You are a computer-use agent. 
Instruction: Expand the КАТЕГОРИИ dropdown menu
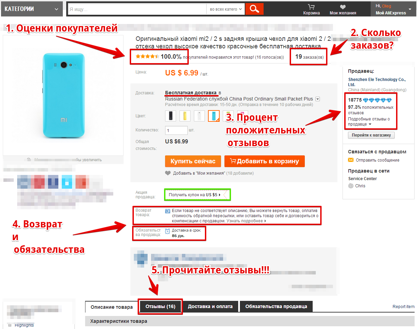pyautogui.click(x=32, y=9)
